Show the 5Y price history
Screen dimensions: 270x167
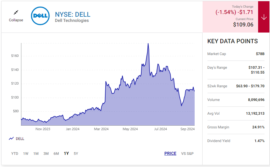point(76,154)
